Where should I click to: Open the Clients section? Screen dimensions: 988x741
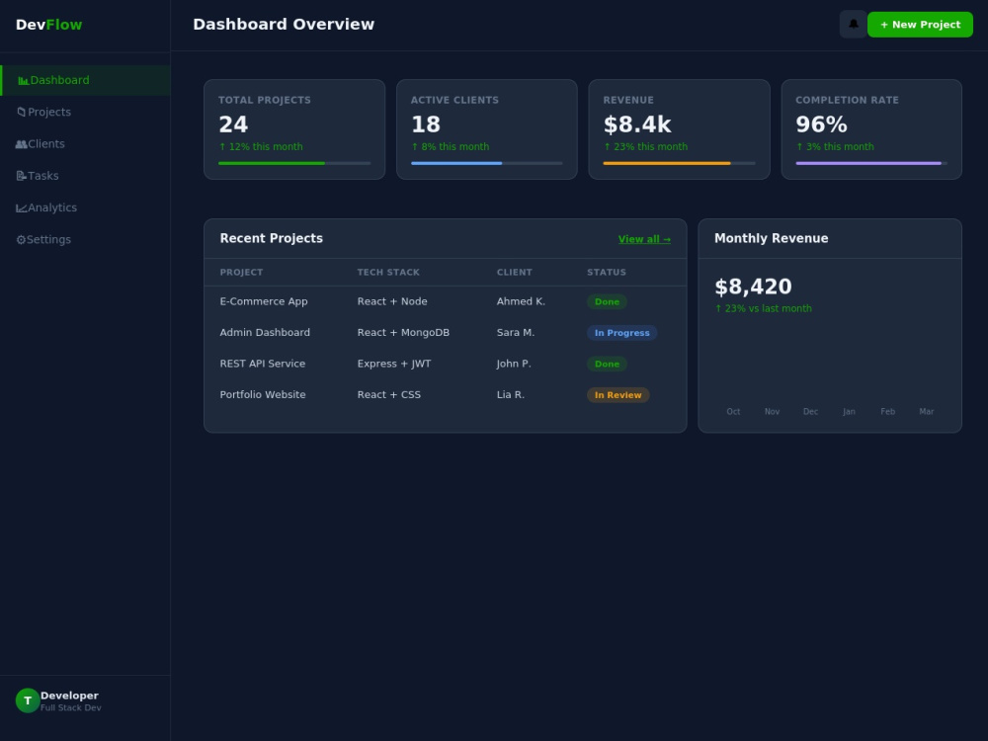[86, 144]
